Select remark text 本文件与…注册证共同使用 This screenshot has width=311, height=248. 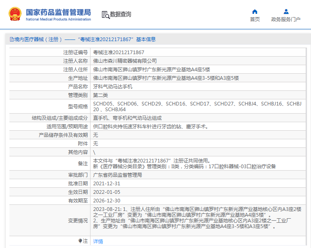click(152, 160)
